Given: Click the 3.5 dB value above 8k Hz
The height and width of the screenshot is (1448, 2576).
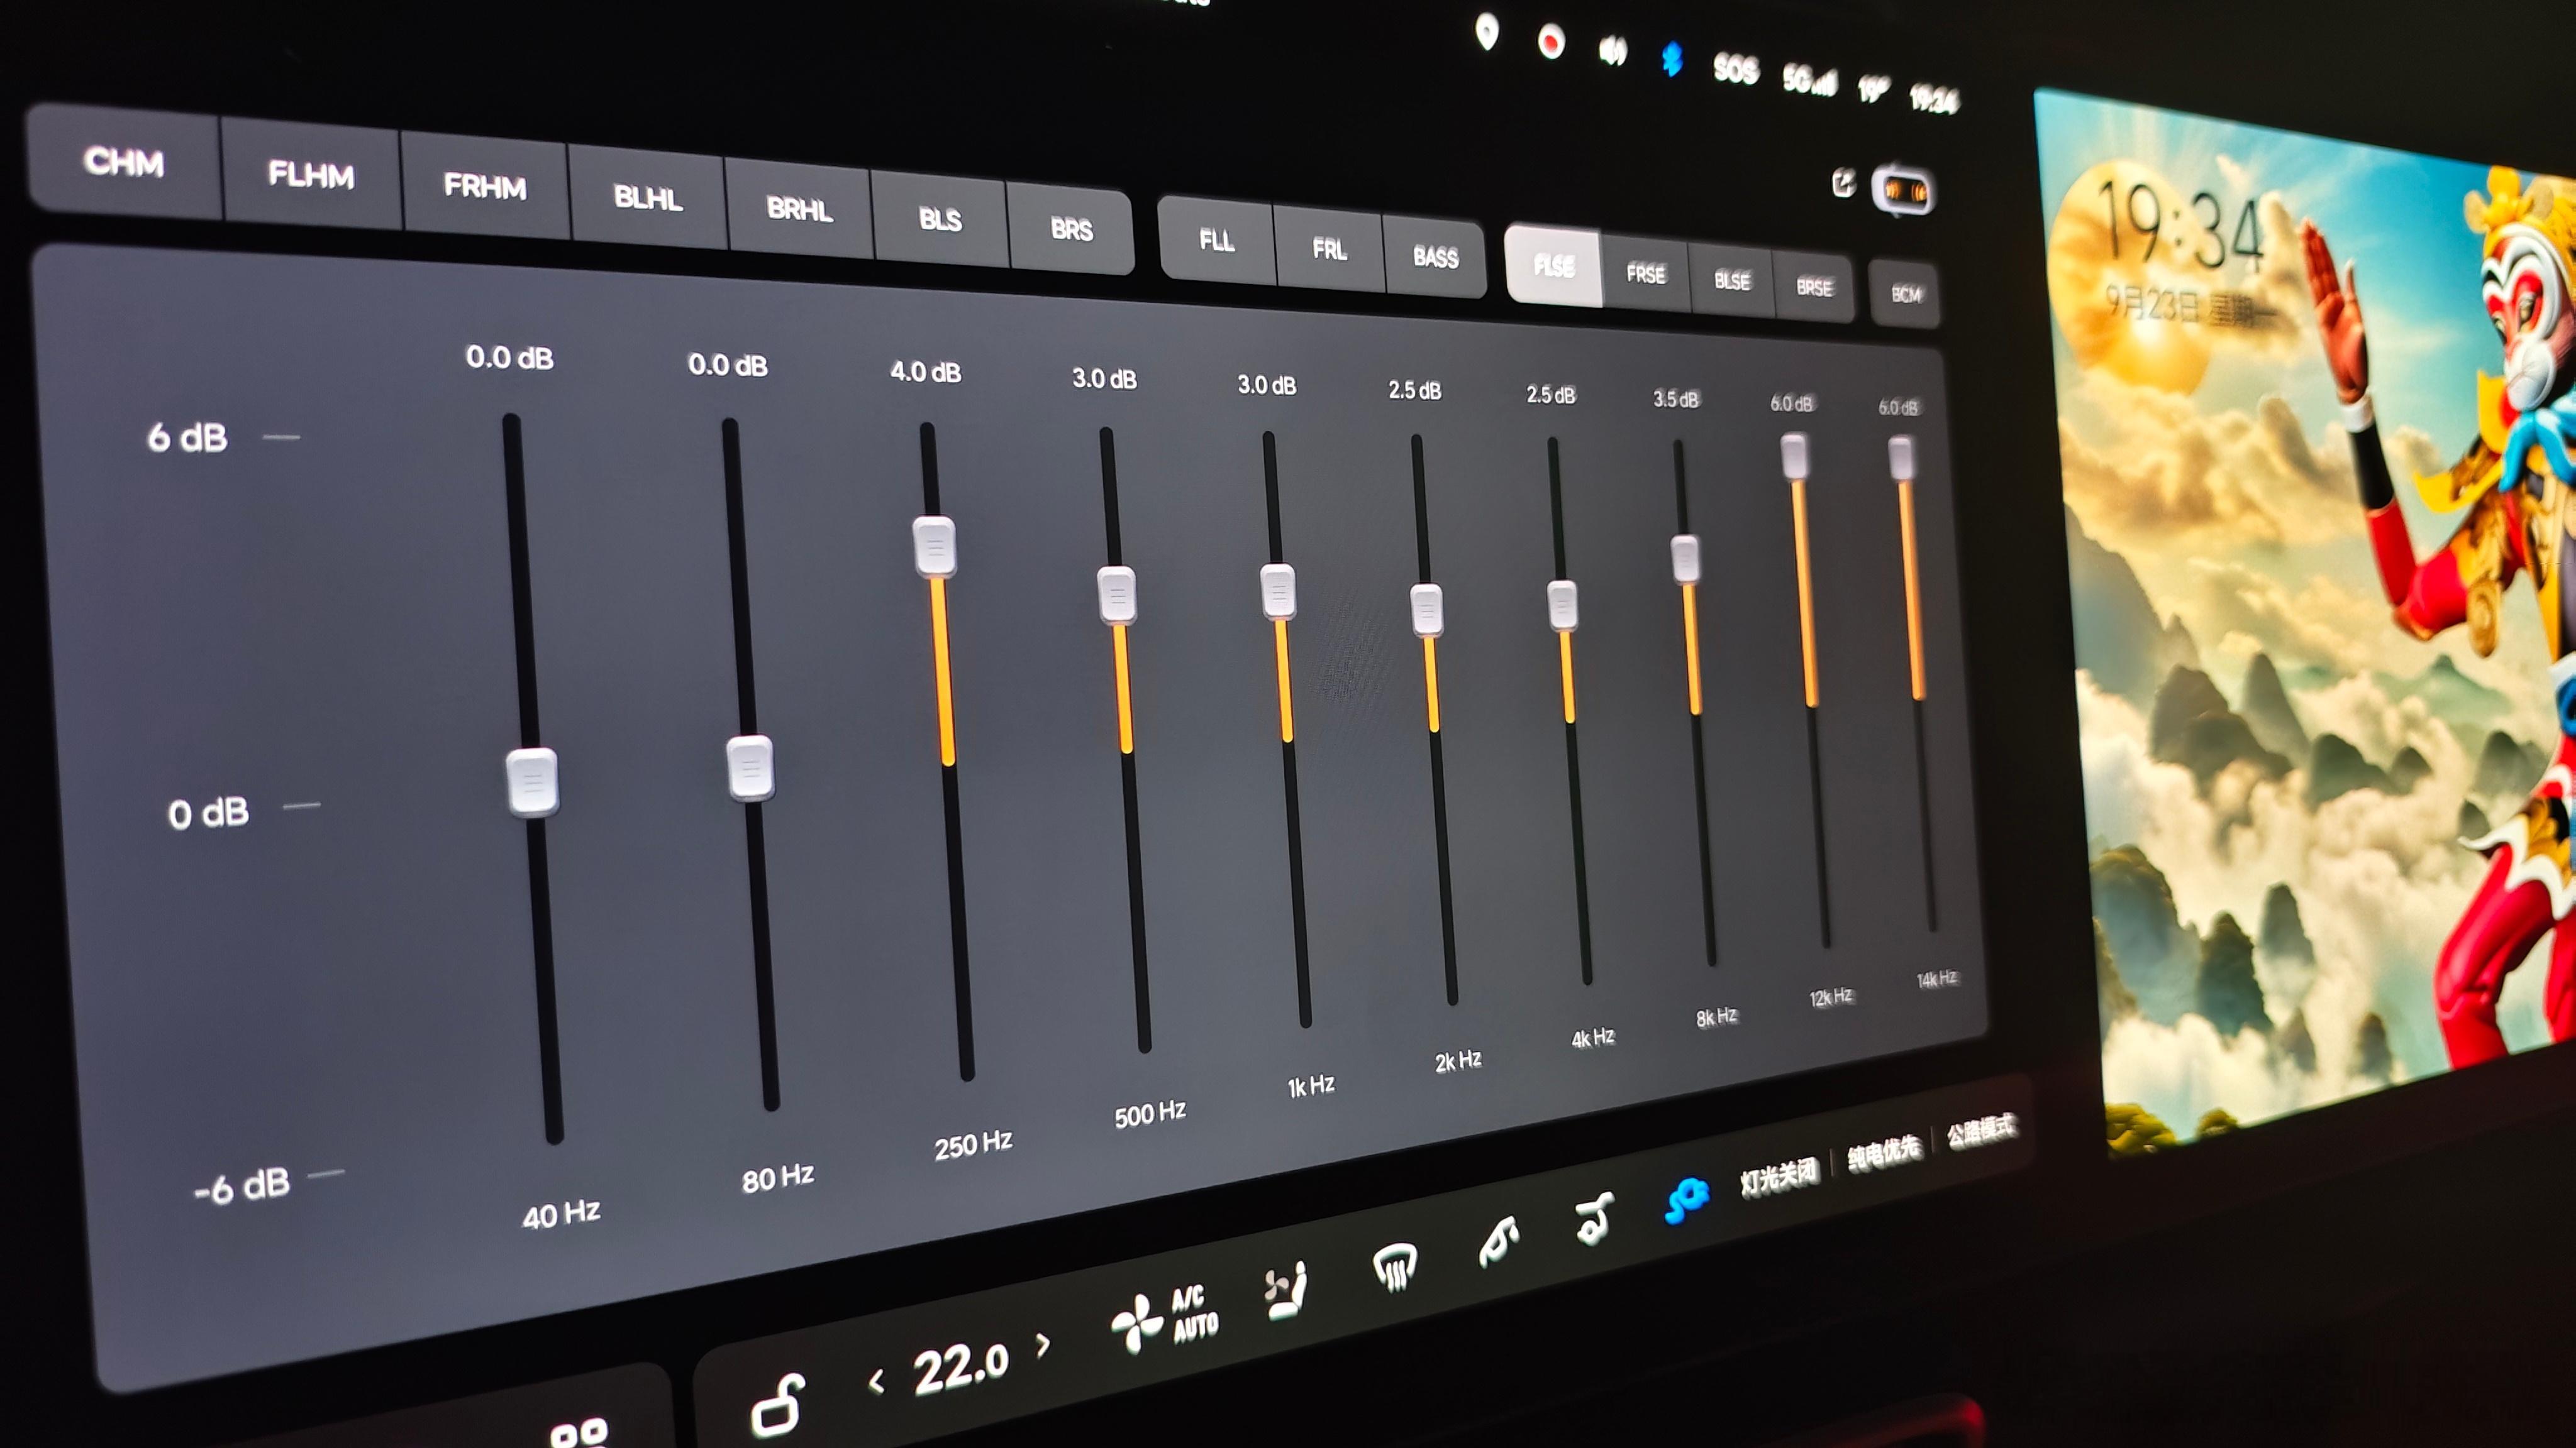Looking at the screenshot, I should (1675, 398).
